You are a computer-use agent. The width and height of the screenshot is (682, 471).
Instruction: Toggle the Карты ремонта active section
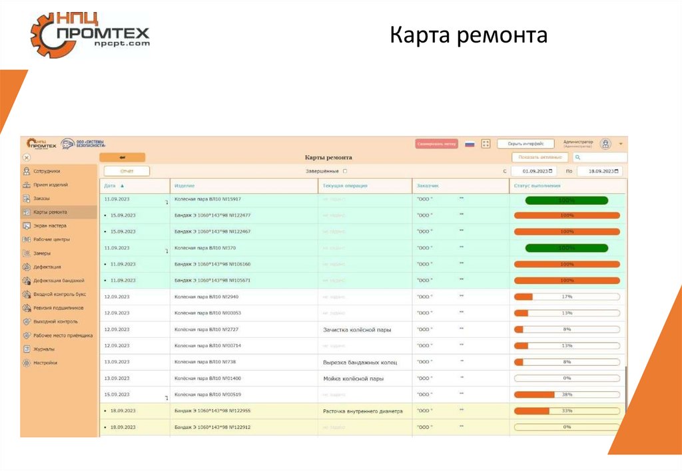[x=49, y=212]
